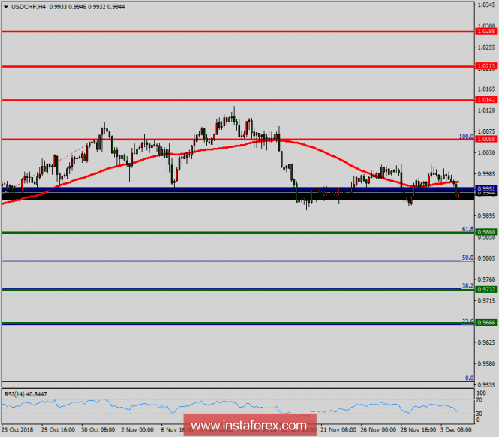The width and height of the screenshot is (499, 437).
Task: Select the 0.9535 price scale value
Action: (486, 384)
